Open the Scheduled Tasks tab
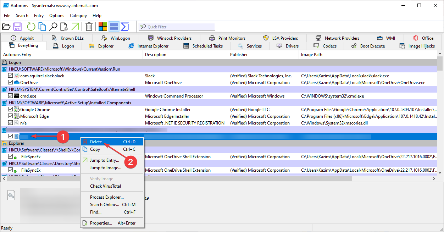This screenshot has width=444, height=232. pos(203,46)
